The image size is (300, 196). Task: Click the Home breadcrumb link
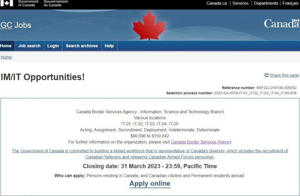pyautogui.click(x=6, y=57)
